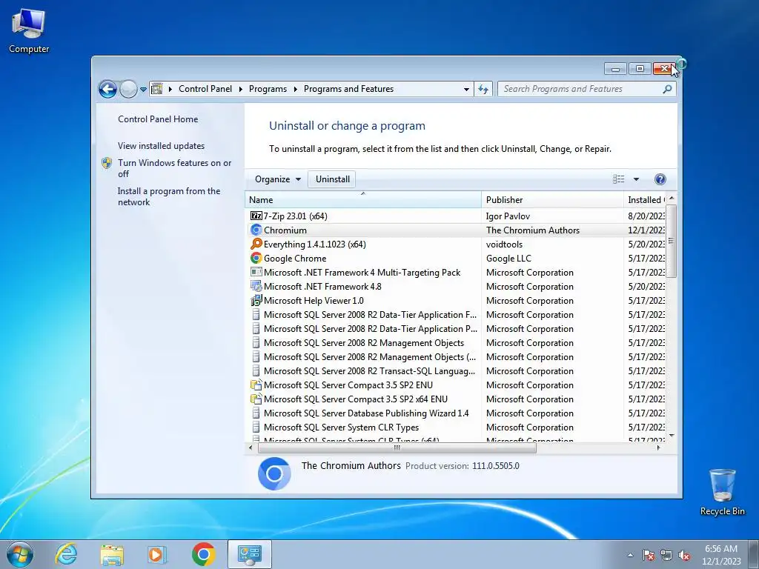Expand the arrow after Programs breadcrumb
Viewport: 759px width, 569px height.
[295, 89]
